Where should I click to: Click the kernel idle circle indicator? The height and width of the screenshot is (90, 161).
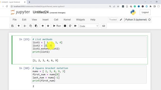click(x=149, y=19)
